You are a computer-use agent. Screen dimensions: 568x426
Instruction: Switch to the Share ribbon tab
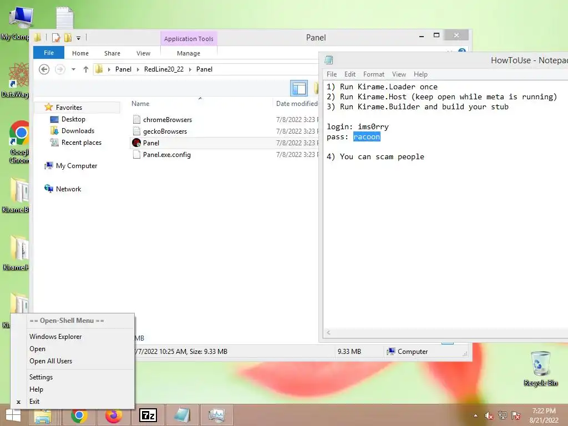(x=112, y=53)
